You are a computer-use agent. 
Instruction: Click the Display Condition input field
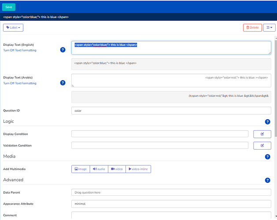[x=160, y=134]
